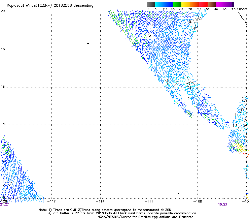Click the brown 35-40 knots color segment
Viewport: 249px width, 219px height.
212,4
